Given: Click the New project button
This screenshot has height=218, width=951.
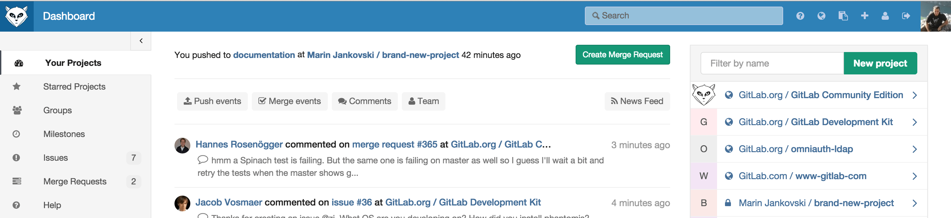Looking at the screenshot, I should point(881,63).
